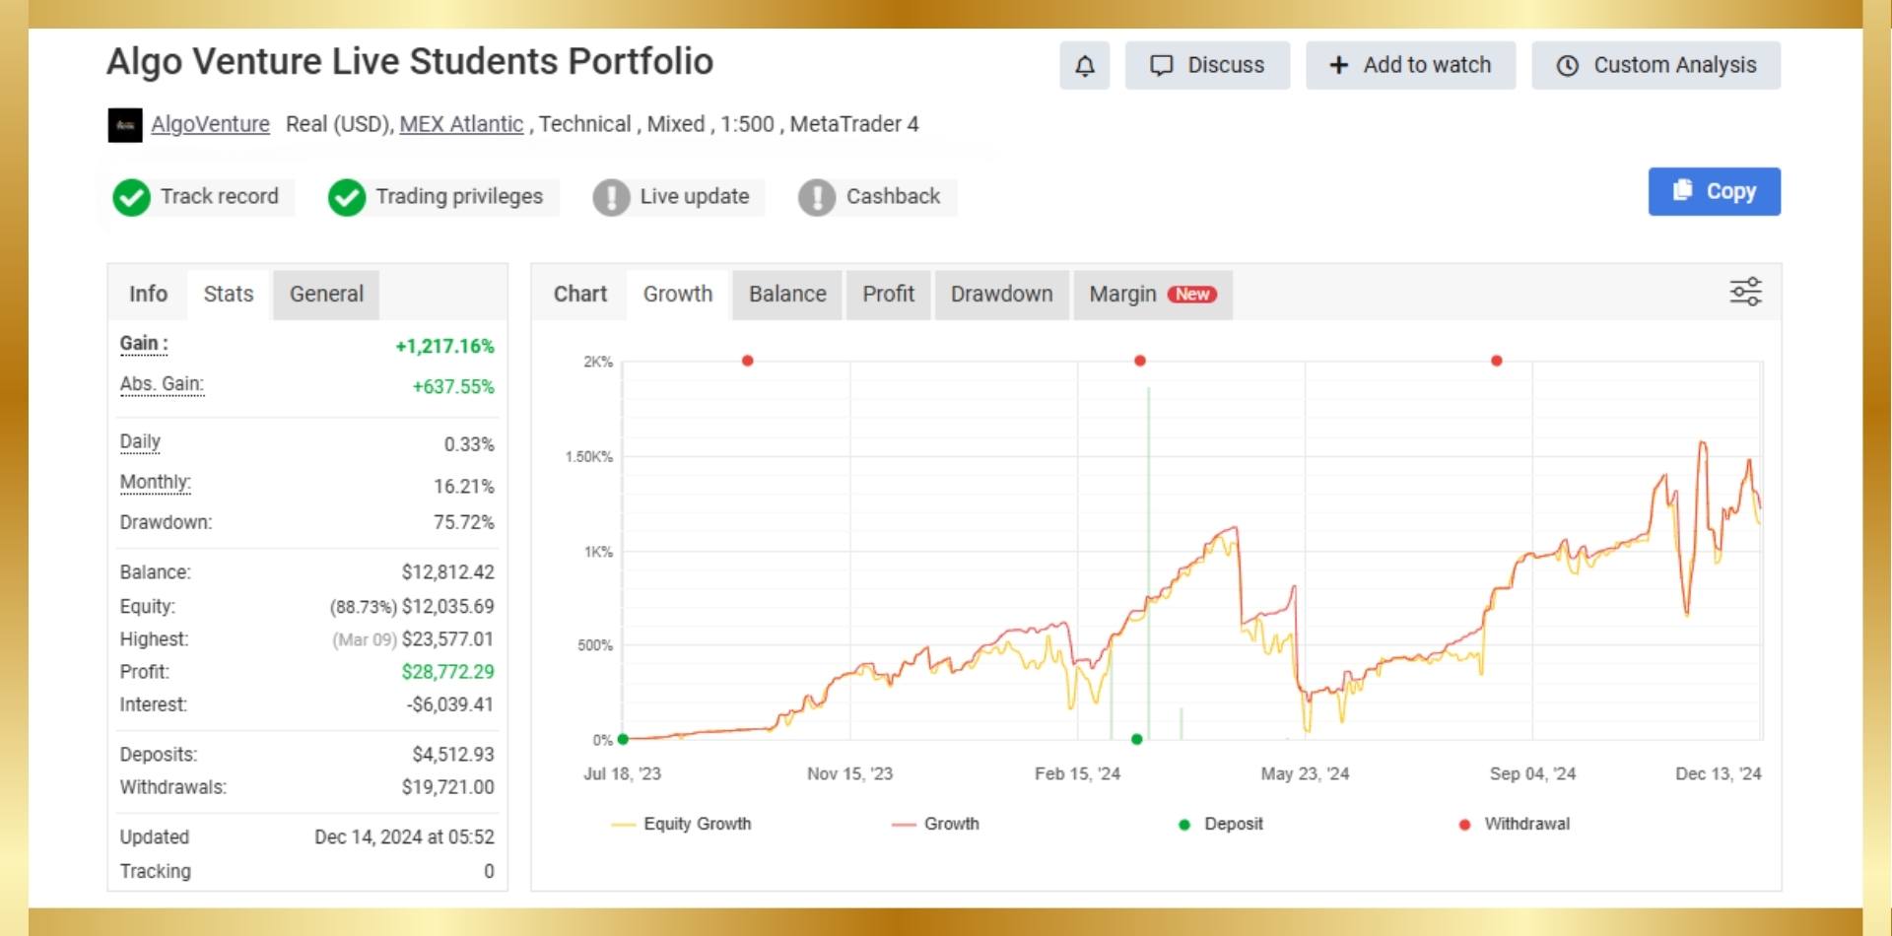Click the red New badge on Margin

pos(1191,295)
